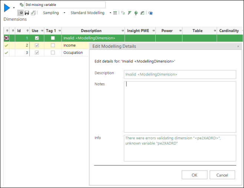Click the copy/save-as icon next to Save
This screenshot has height=188, width=244.
tap(33, 13)
